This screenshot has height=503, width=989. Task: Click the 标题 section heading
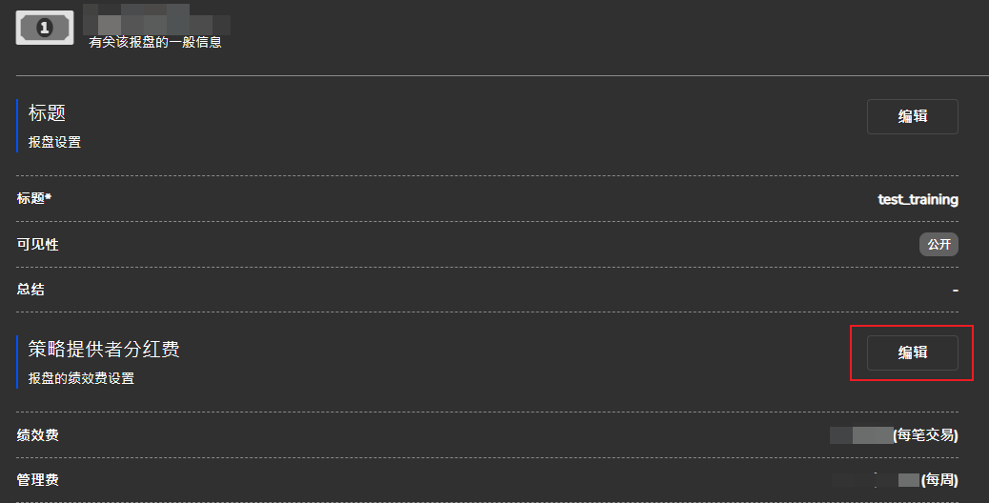click(47, 112)
